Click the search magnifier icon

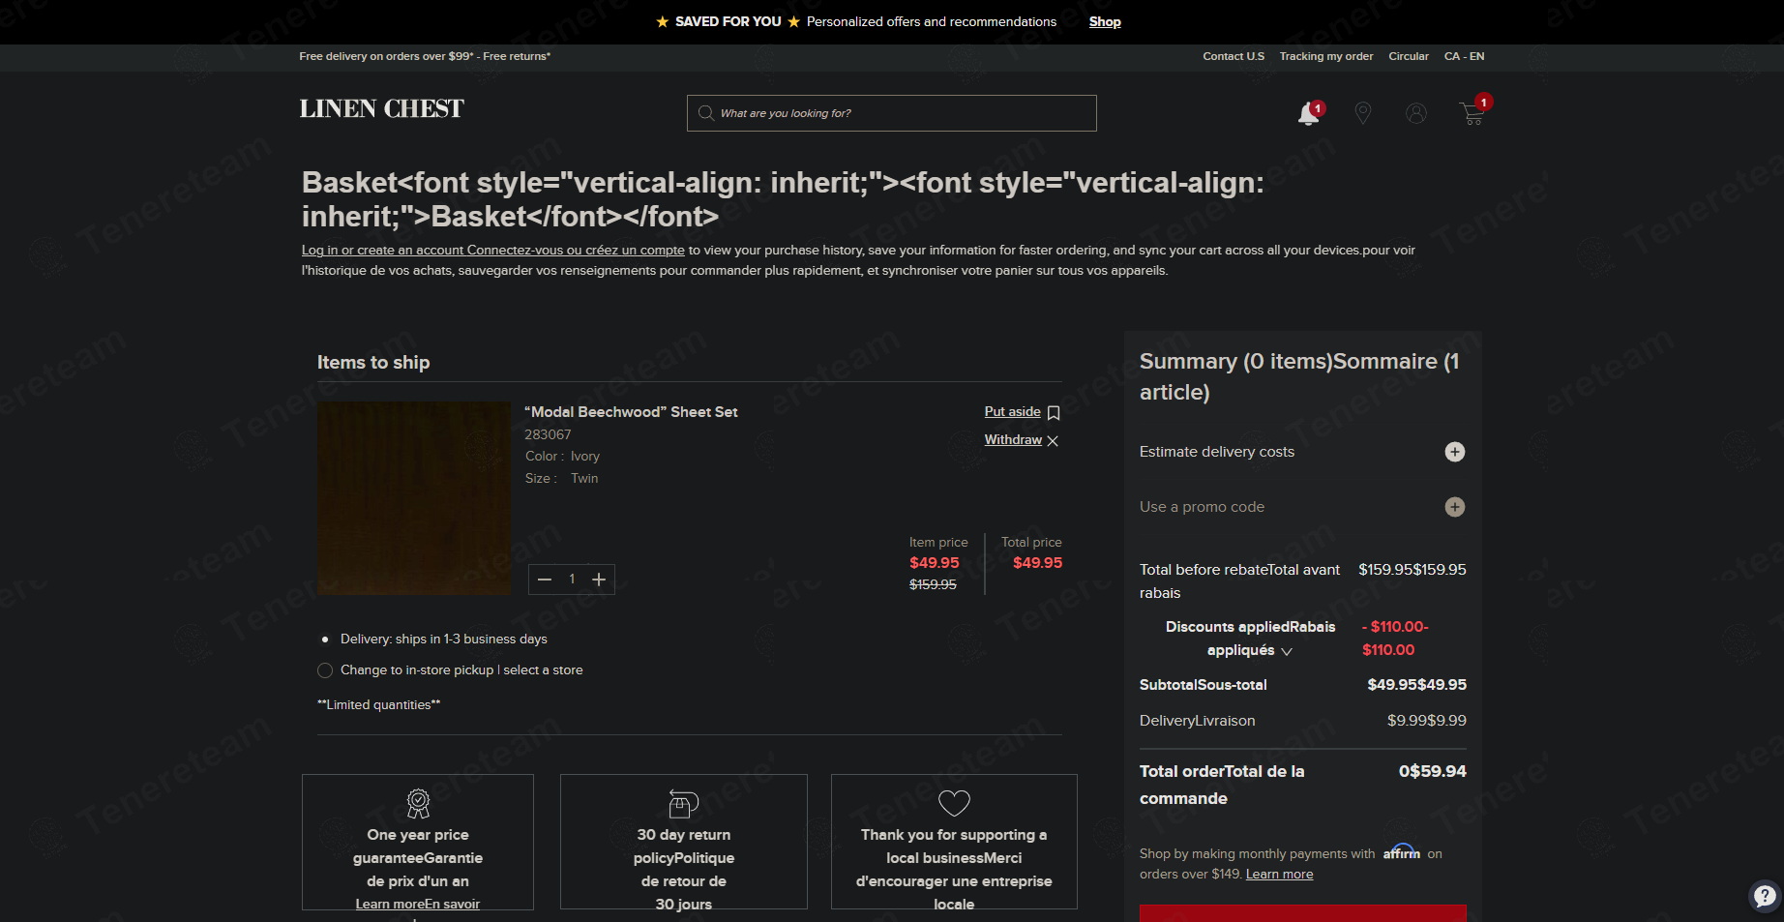point(706,113)
